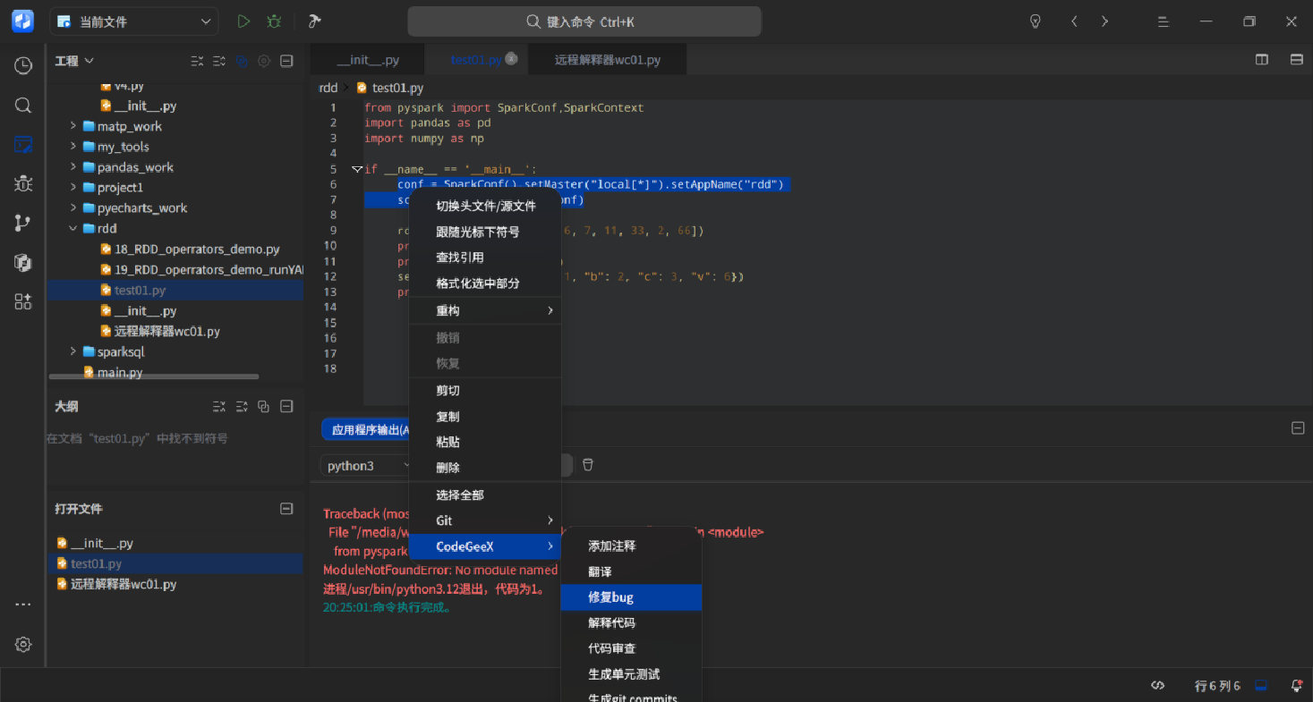Screen dimensions: 1313x702
Task: Switch to the __init__.py editor tab
Action: (x=368, y=60)
